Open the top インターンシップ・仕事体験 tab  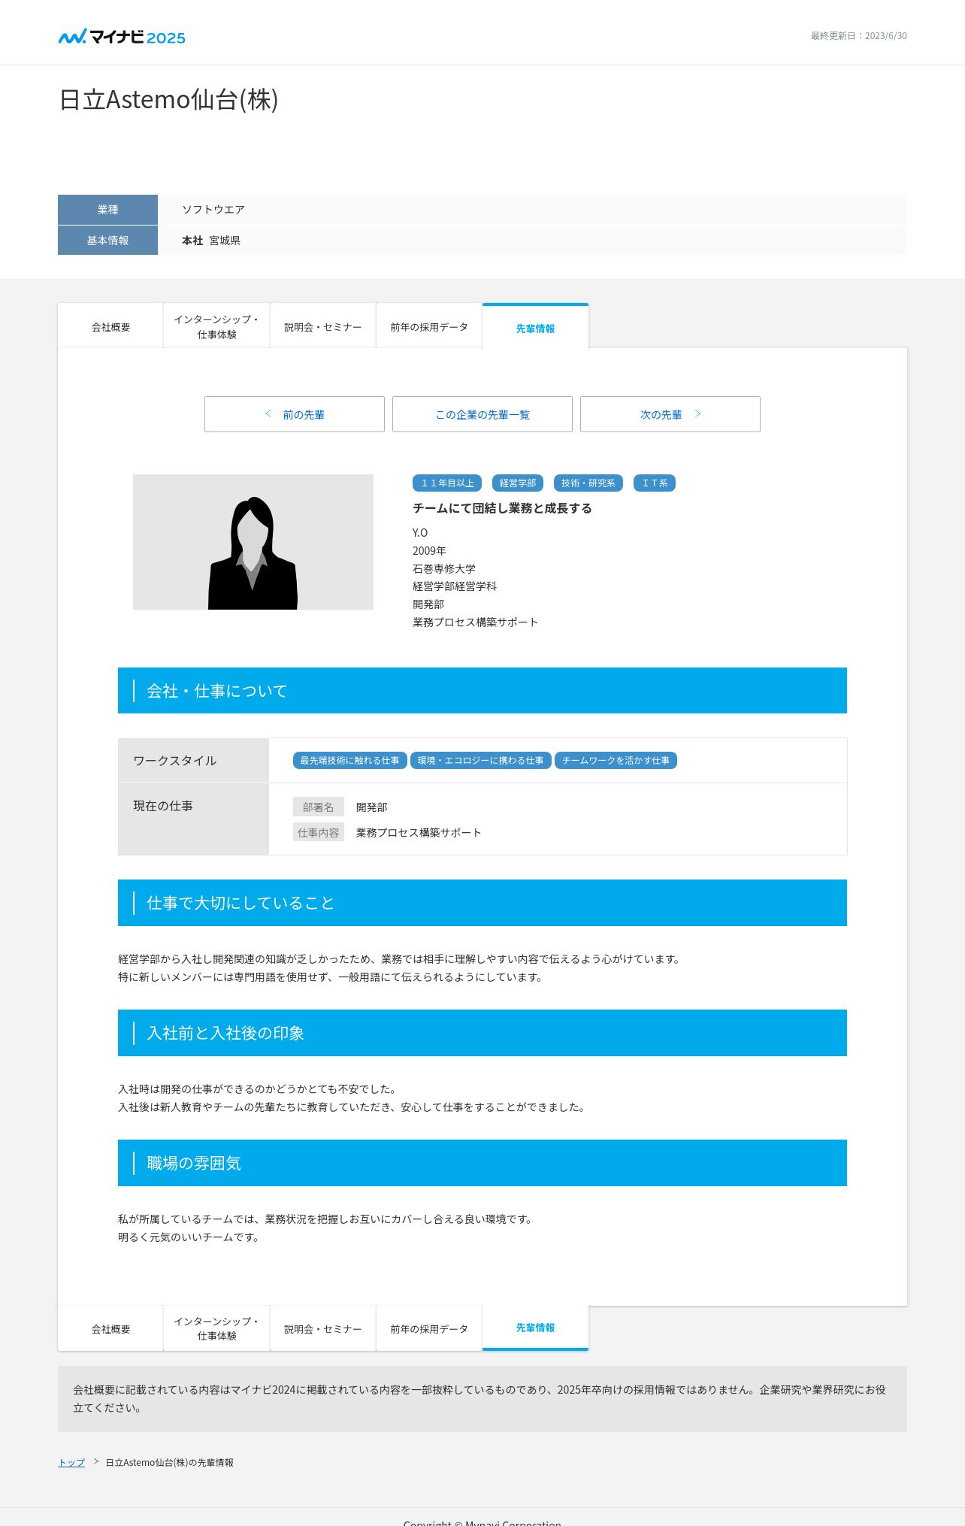click(x=216, y=327)
